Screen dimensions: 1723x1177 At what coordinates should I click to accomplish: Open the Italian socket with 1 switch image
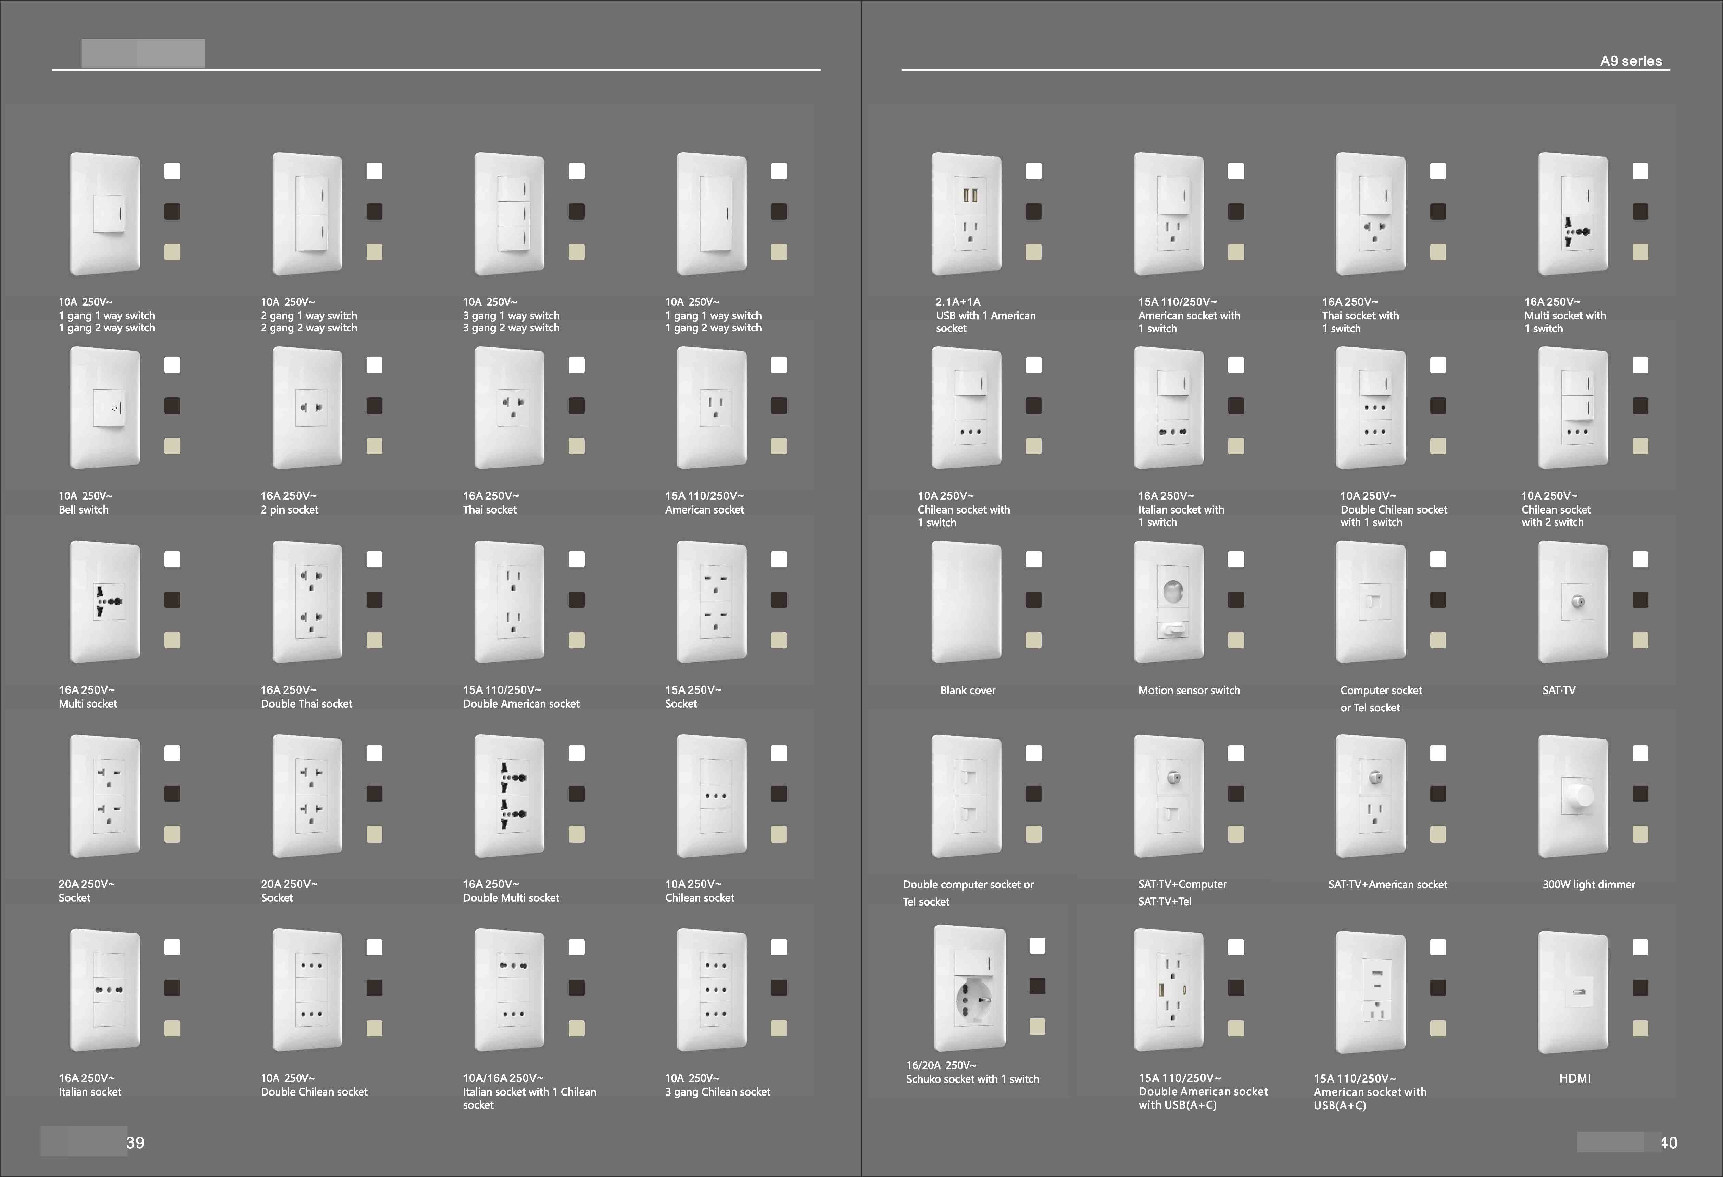point(1168,408)
